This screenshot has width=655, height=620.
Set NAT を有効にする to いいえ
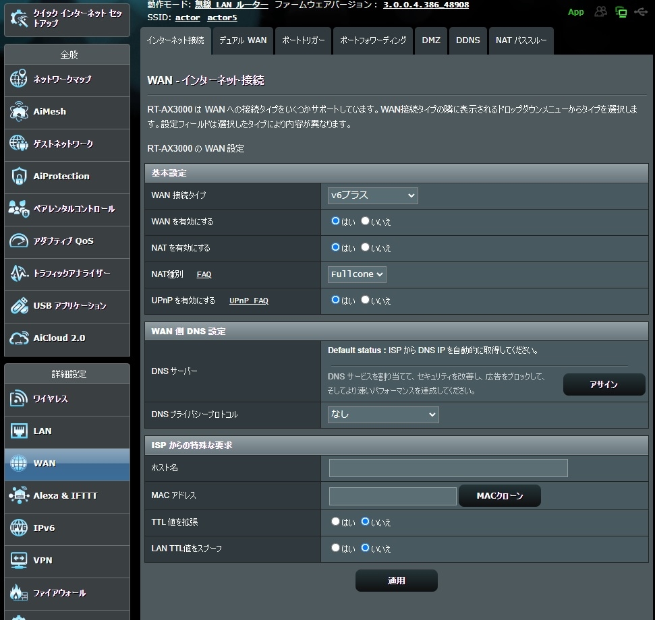point(365,247)
